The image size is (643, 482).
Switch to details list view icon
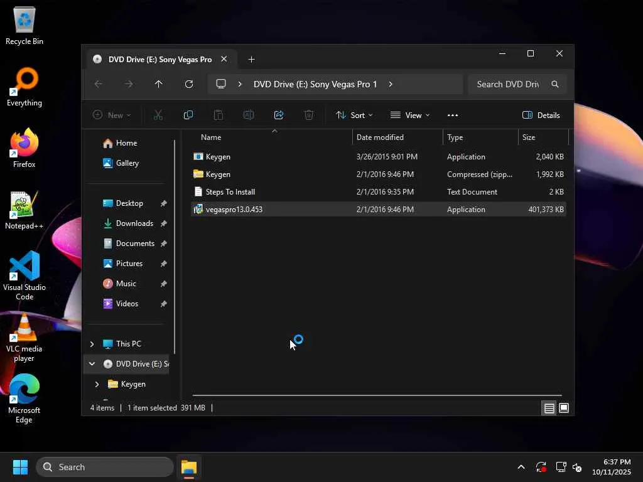(x=549, y=408)
